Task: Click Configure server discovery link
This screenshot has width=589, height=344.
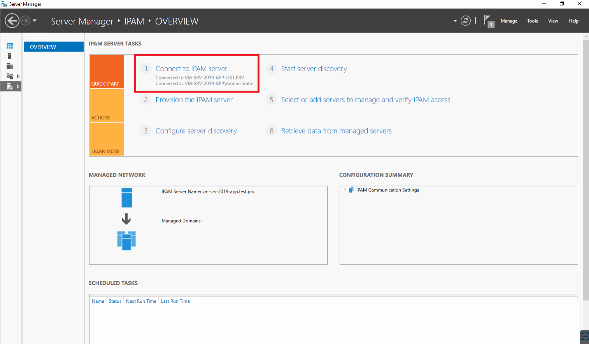Action: pyautogui.click(x=196, y=131)
